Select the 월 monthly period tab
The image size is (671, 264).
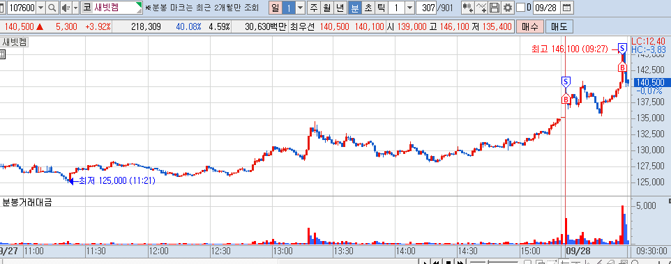point(327,8)
